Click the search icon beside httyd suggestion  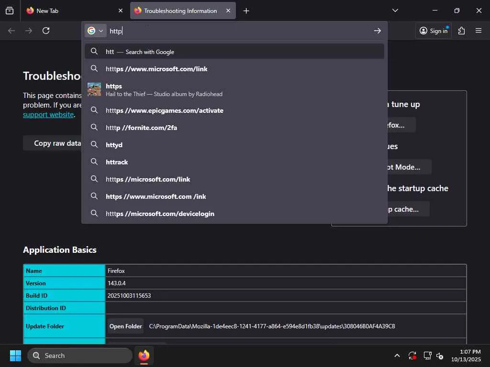pos(94,144)
